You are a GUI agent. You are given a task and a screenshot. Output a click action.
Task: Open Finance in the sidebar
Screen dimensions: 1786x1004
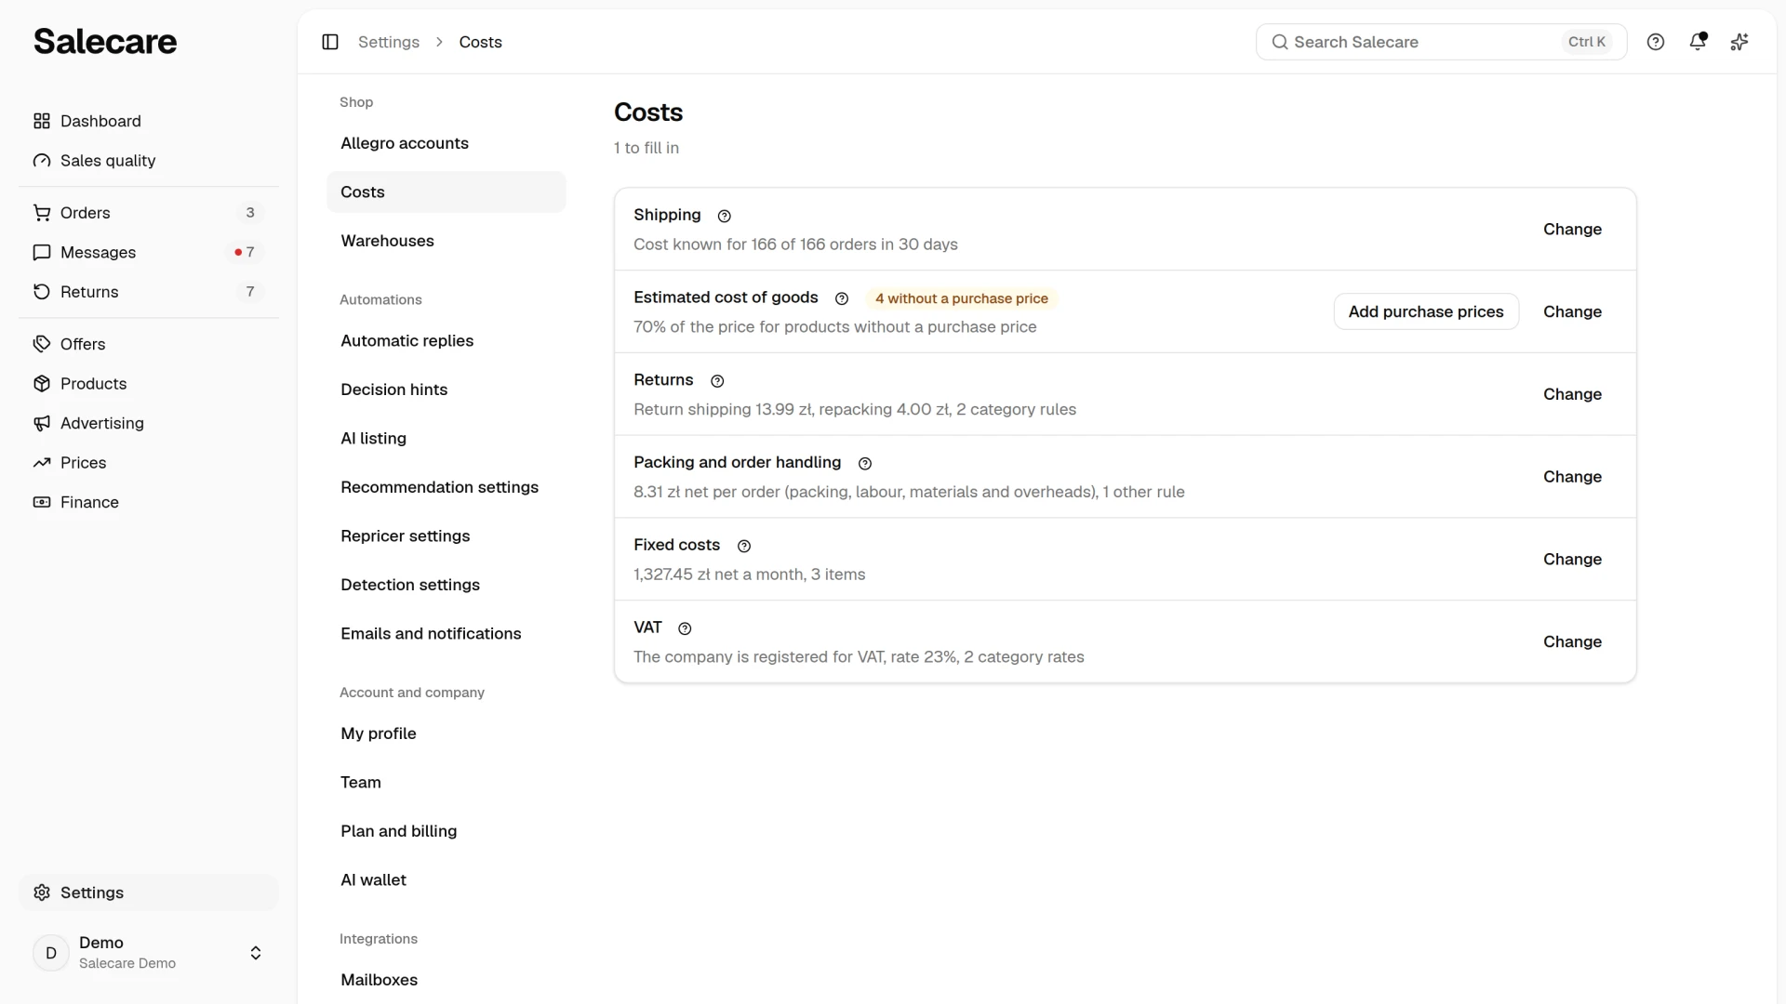click(149, 502)
